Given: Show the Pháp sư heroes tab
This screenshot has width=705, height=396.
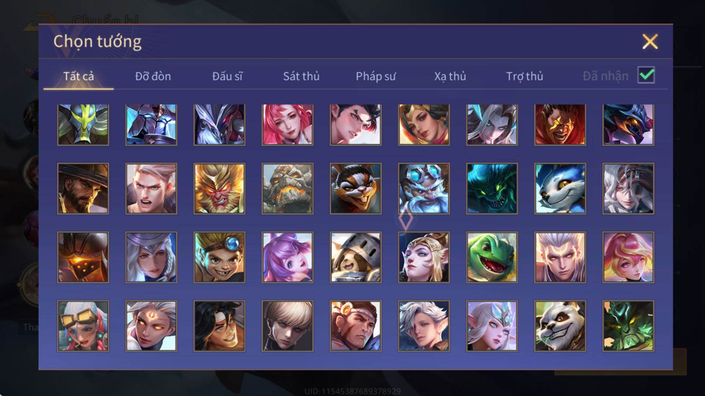Looking at the screenshot, I should click(x=375, y=76).
